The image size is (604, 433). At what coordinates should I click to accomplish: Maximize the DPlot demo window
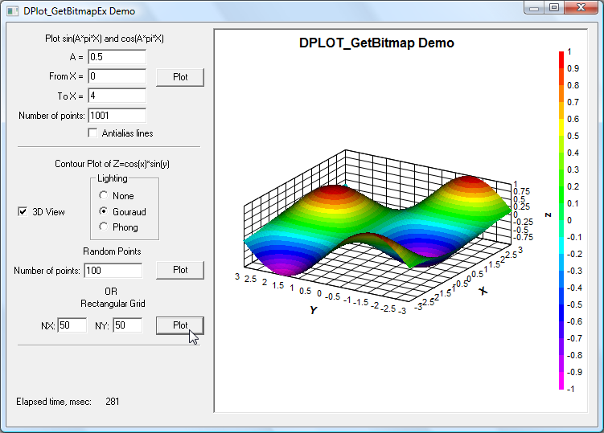click(554, 8)
